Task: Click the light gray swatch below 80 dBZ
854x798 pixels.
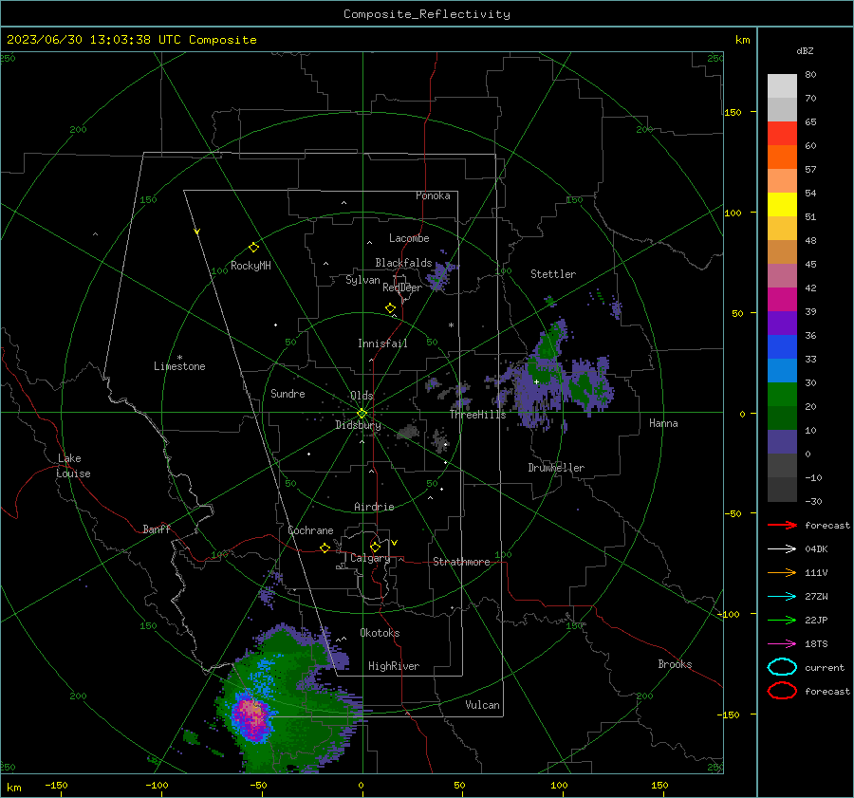Action: (x=782, y=86)
